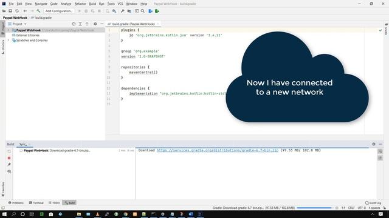
Task: Open the File menu
Action: [x=11, y=4]
